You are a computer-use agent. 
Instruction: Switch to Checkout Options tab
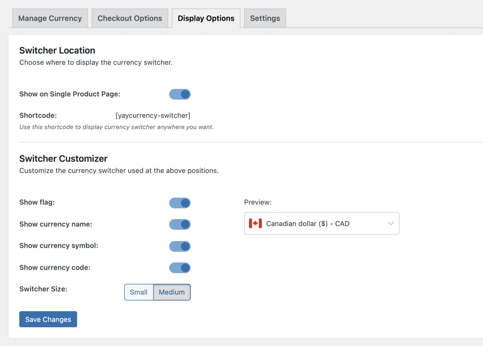(x=130, y=18)
